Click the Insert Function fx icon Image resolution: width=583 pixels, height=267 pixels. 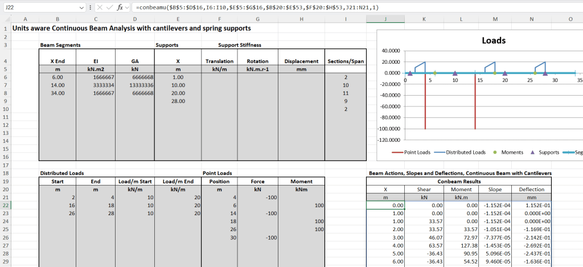pyautogui.click(x=120, y=8)
